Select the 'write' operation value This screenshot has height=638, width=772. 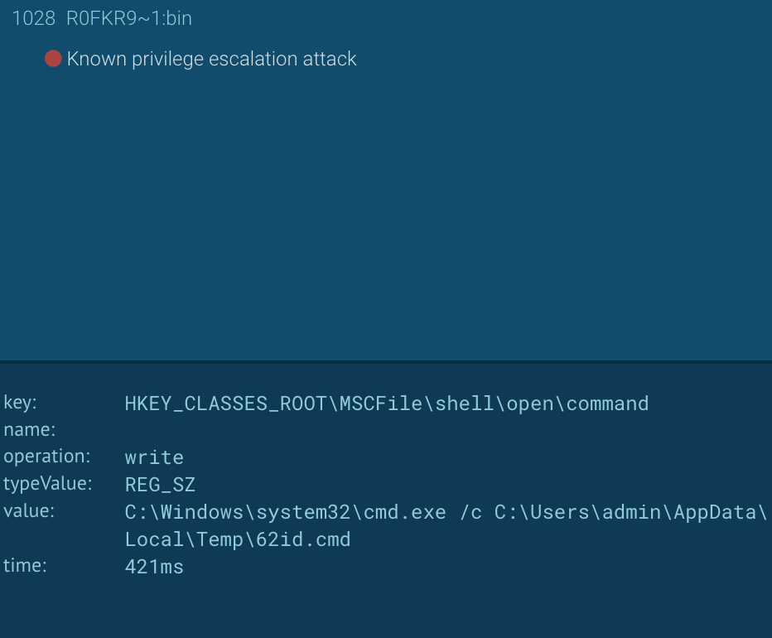tap(154, 457)
